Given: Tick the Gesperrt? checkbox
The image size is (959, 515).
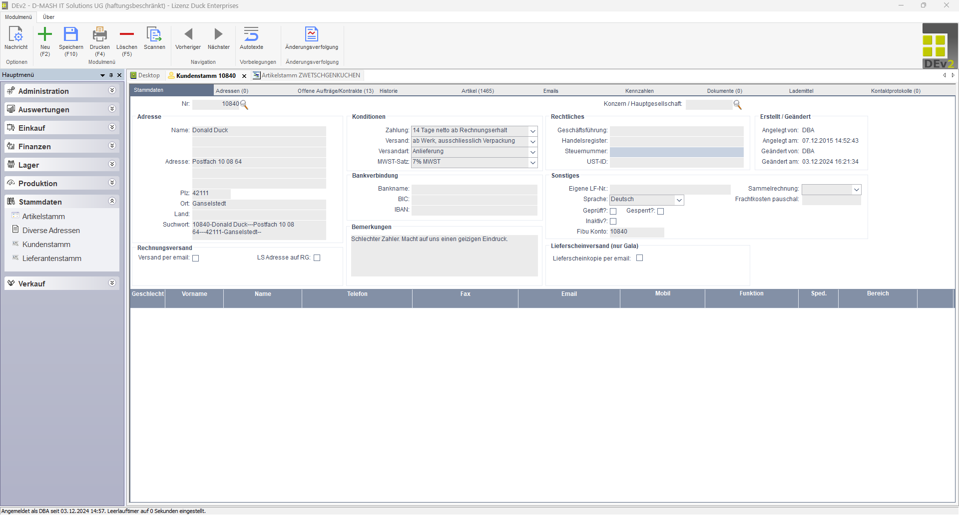Looking at the screenshot, I should coord(660,212).
